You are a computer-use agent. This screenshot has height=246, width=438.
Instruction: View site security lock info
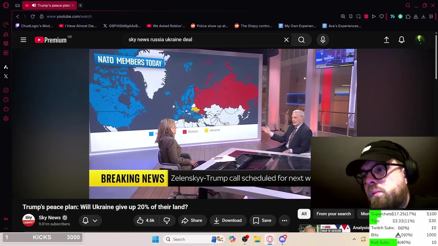pyautogui.click(x=41, y=16)
